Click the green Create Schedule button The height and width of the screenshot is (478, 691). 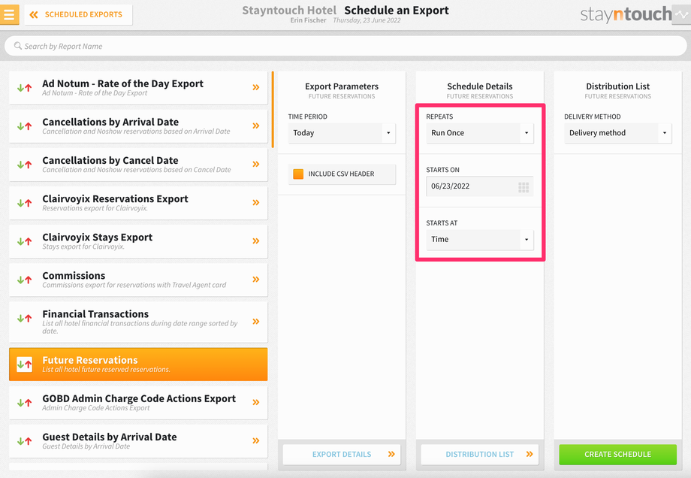[x=618, y=454]
